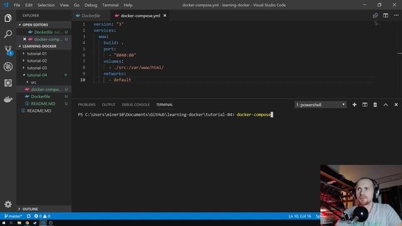This screenshot has height=226, width=402.
Task: Open the Selection menu
Action: pos(46,5)
